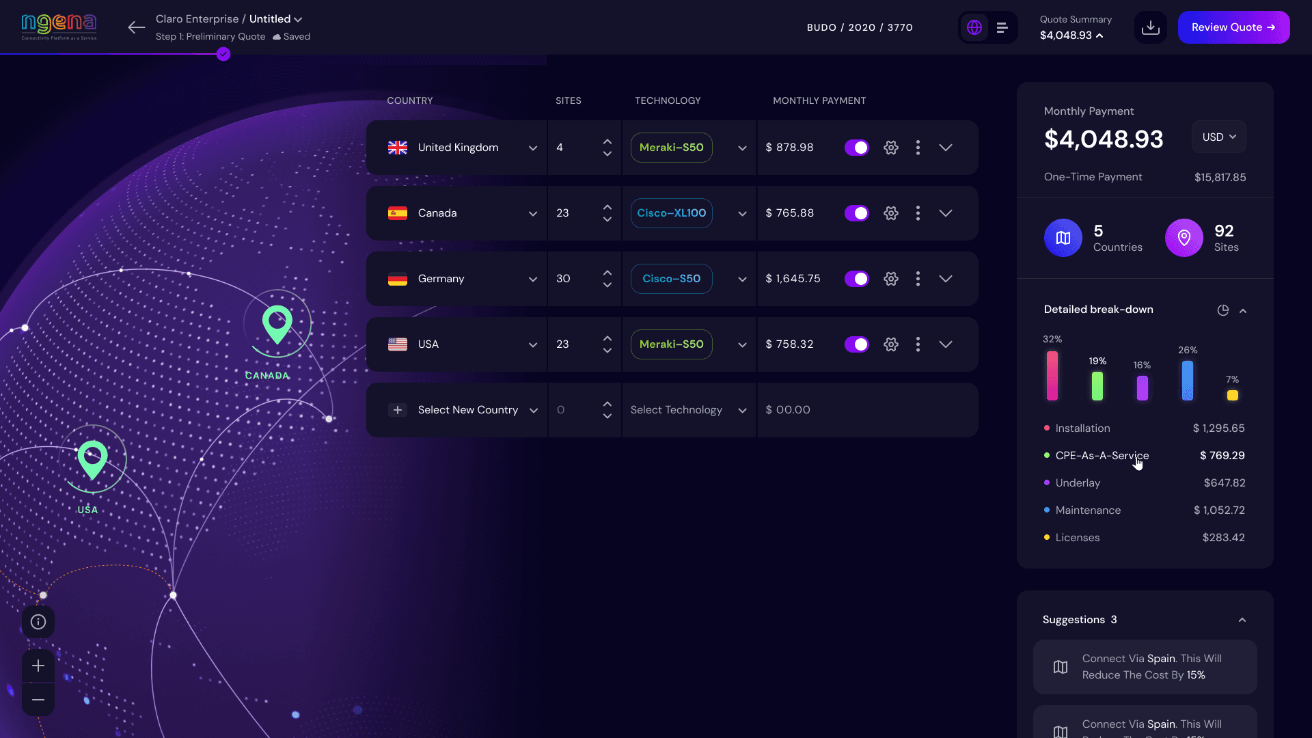Open the Canada country dropdown

(533, 214)
